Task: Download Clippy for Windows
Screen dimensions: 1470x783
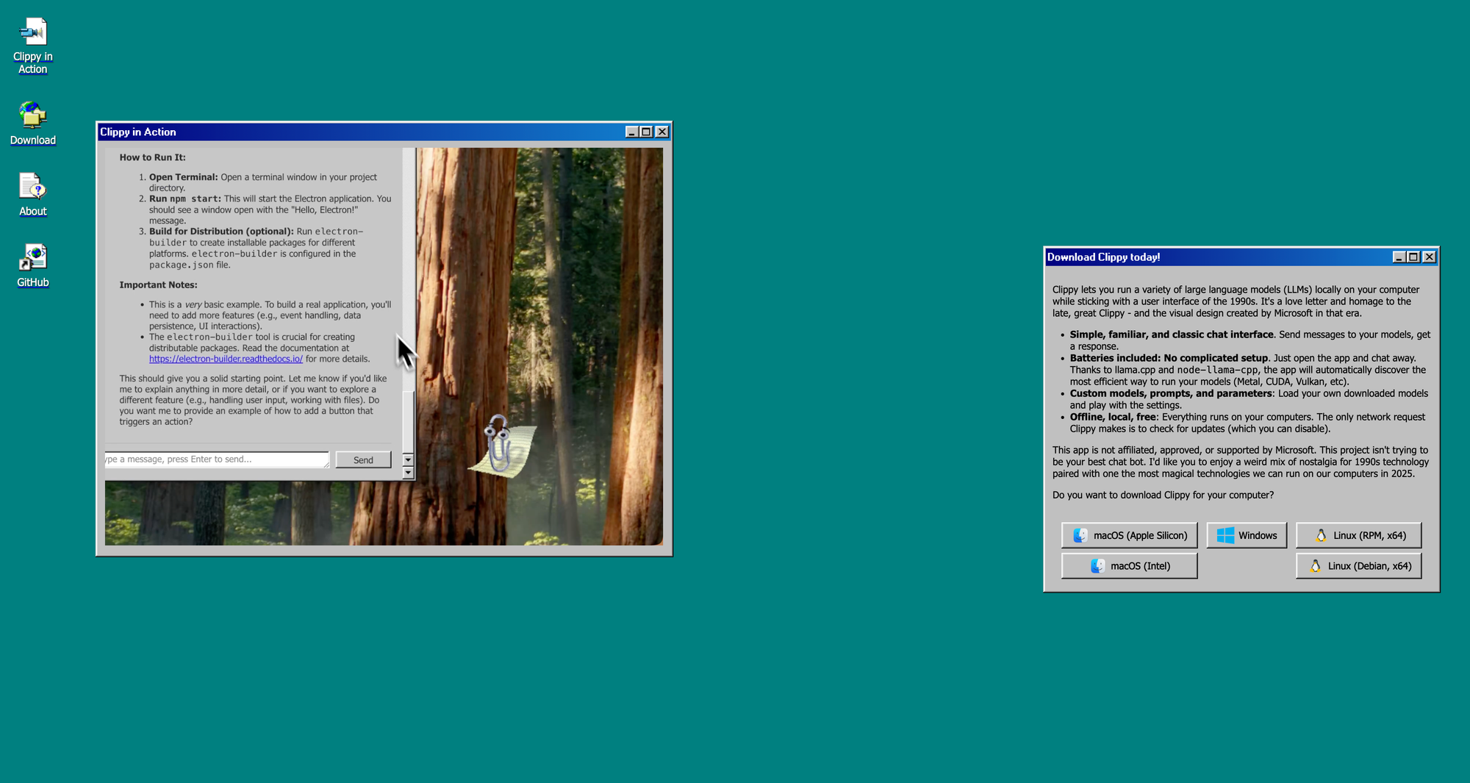Action: (1247, 535)
